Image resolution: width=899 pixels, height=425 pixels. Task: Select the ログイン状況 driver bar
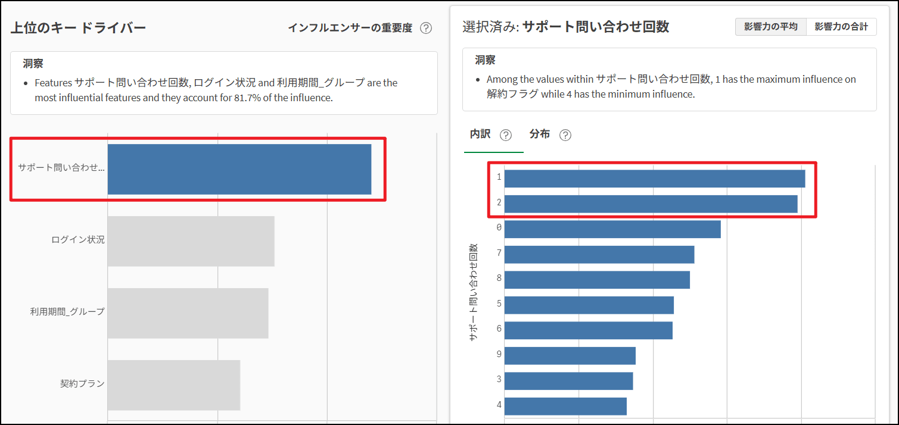point(191,241)
